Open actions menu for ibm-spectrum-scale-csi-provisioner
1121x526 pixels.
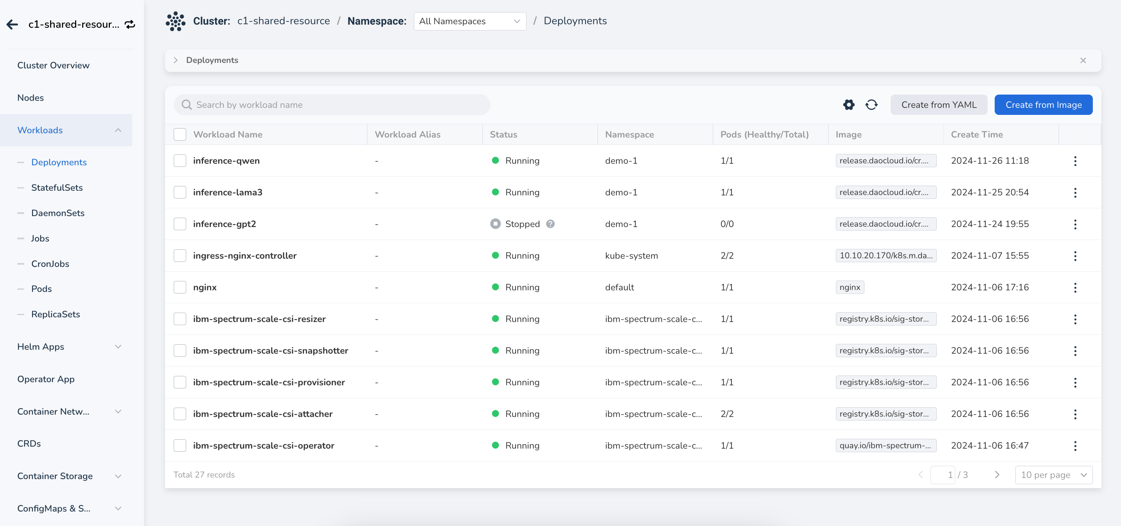(x=1075, y=383)
